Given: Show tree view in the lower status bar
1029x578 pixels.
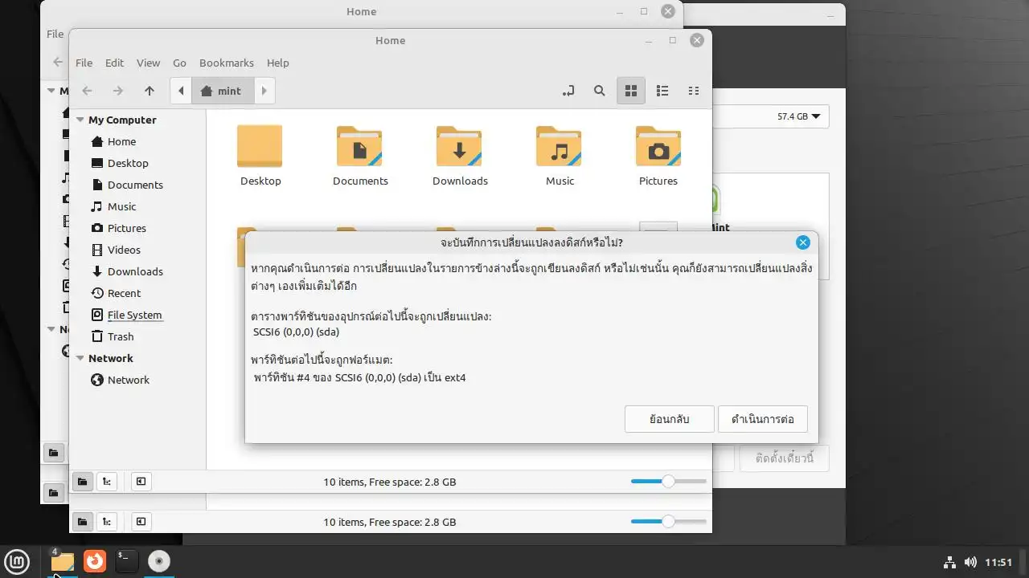Looking at the screenshot, I should coord(107,522).
